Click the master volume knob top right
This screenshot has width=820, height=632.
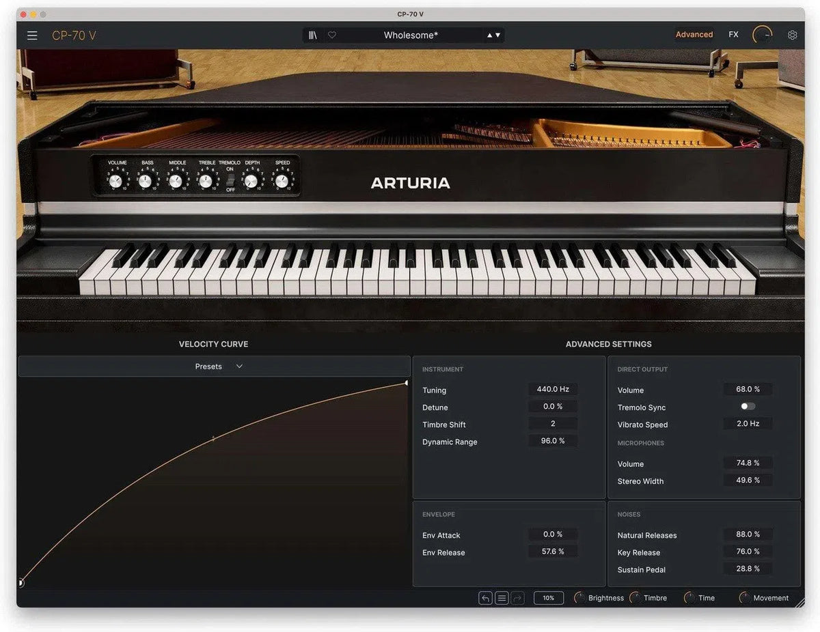coord(762,34)
